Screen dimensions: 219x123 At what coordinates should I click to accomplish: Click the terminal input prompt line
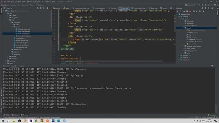tap(109, 111)
